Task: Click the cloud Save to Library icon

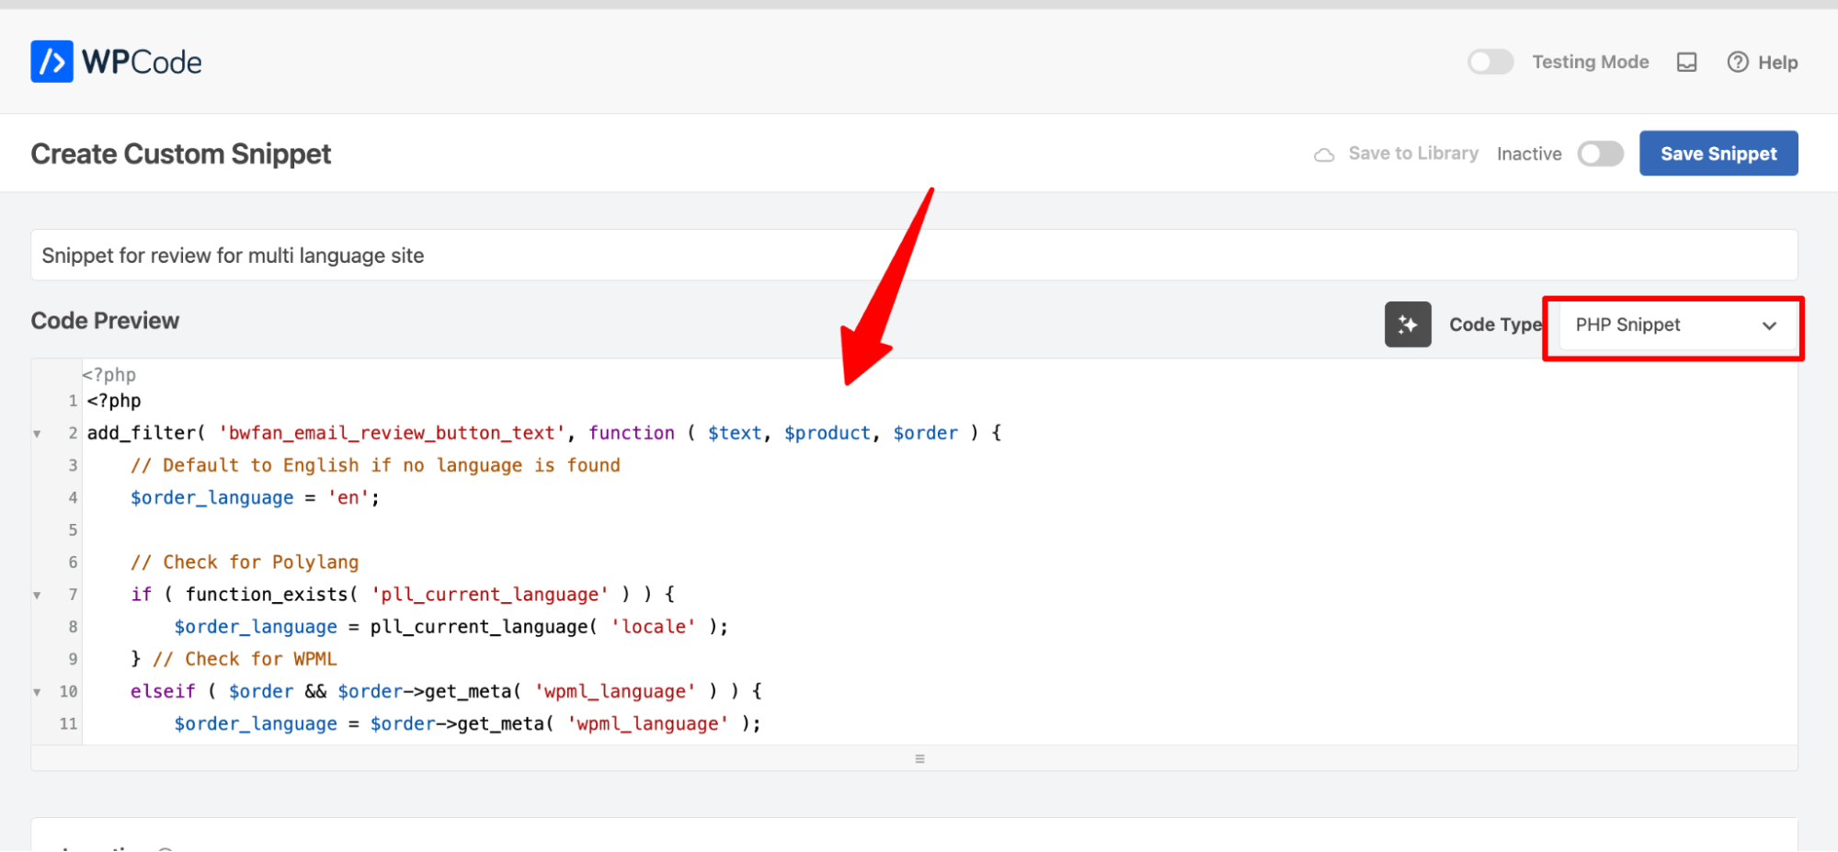Action: pyautogui.click(x=1324, y=154)
